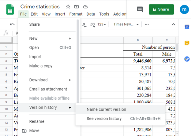Select See version history
191x136 pixels.
pos(120,119)
